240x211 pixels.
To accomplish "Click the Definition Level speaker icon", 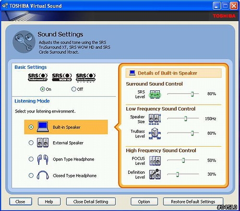I will (155, 174).
